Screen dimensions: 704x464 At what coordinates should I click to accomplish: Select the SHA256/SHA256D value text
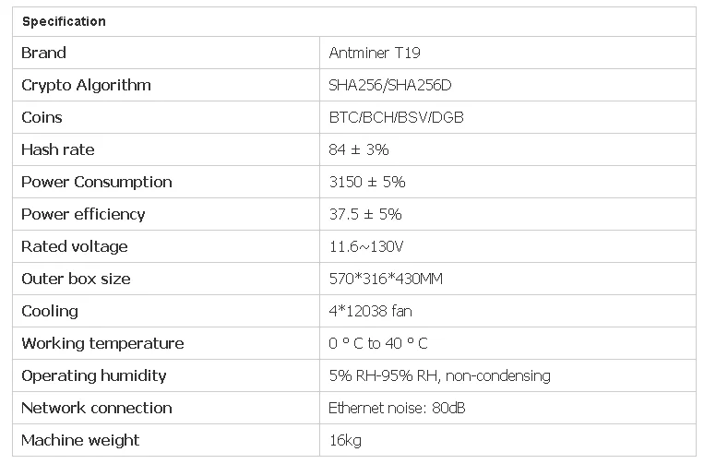pyautogui.click(x=390, y=85)
